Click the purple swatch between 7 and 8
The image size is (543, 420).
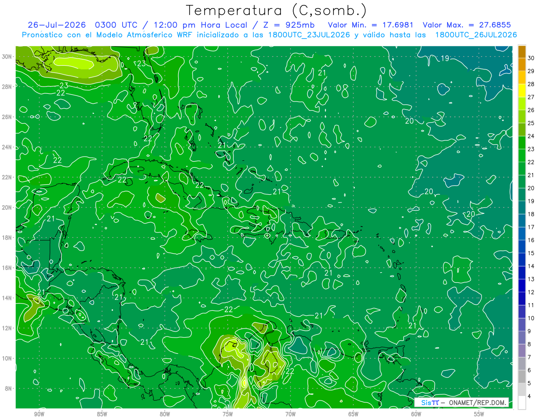tap(522, 351)
